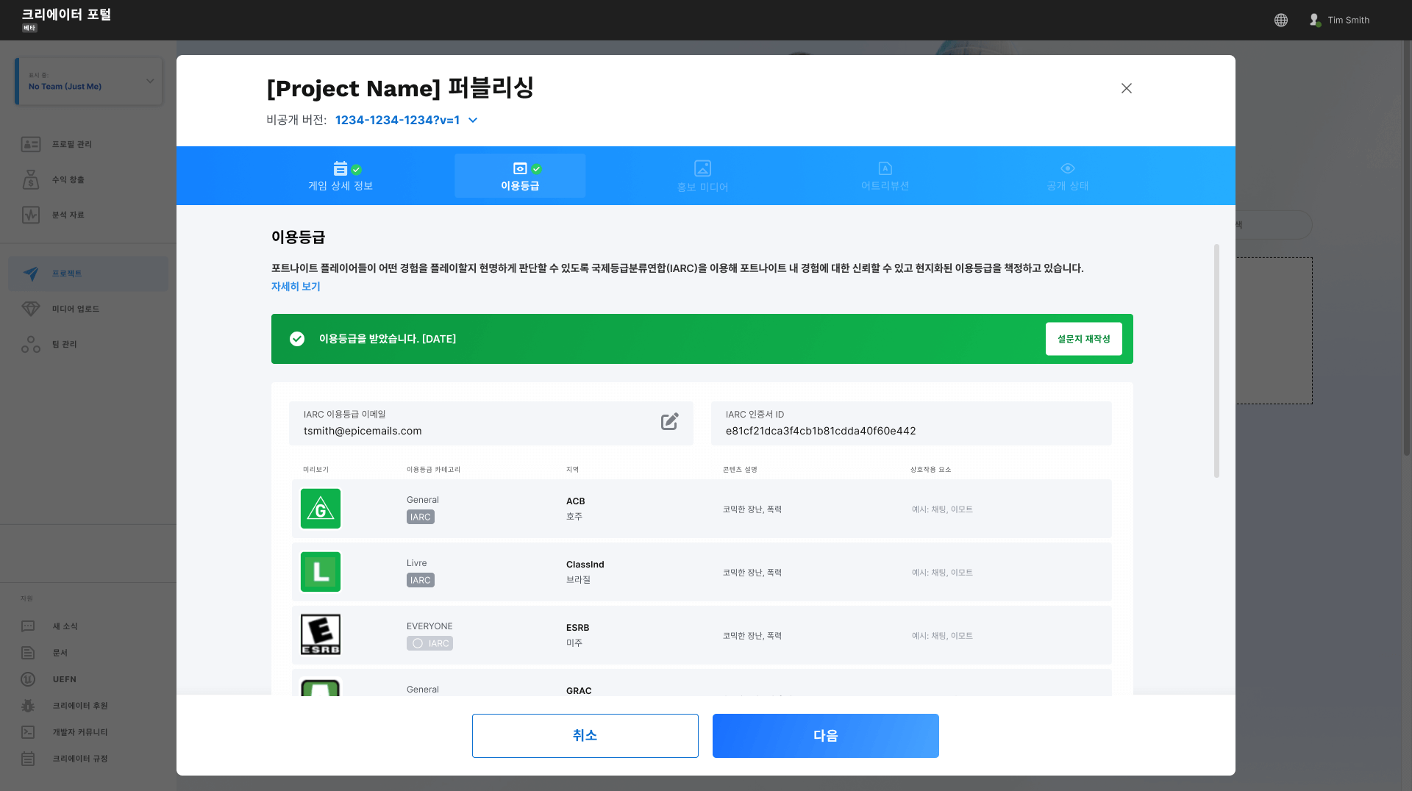Click the IARC badge under EVERYONE
The image size is (1412, 791).
coord(429,643)
